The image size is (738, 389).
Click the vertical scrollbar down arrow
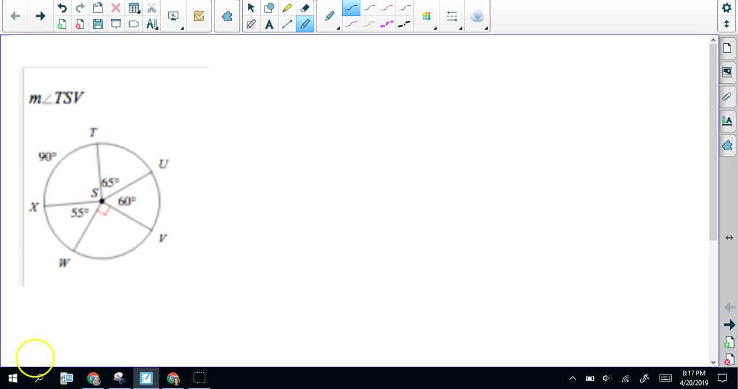713,362
